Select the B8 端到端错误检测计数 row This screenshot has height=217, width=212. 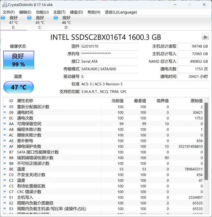[x=103, y=158]
